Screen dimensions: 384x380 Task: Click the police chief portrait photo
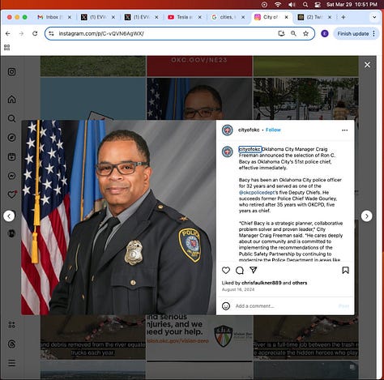pyautogui.click(x=118, y=217)
